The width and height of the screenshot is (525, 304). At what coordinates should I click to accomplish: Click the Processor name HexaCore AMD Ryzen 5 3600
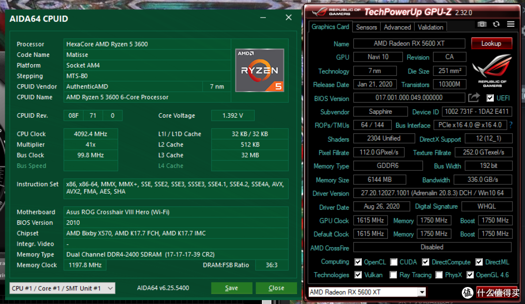(107, 44)
